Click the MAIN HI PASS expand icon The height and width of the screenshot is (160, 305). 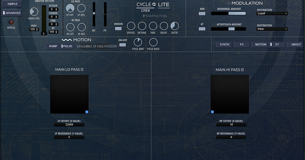tap(243, 70)
